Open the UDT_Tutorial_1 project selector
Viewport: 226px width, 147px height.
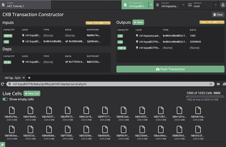pos(26,5)
